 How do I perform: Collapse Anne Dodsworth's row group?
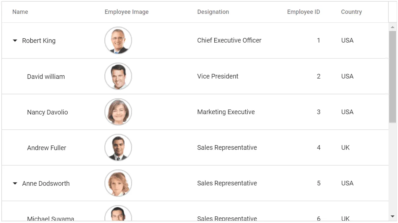[15, 183]
